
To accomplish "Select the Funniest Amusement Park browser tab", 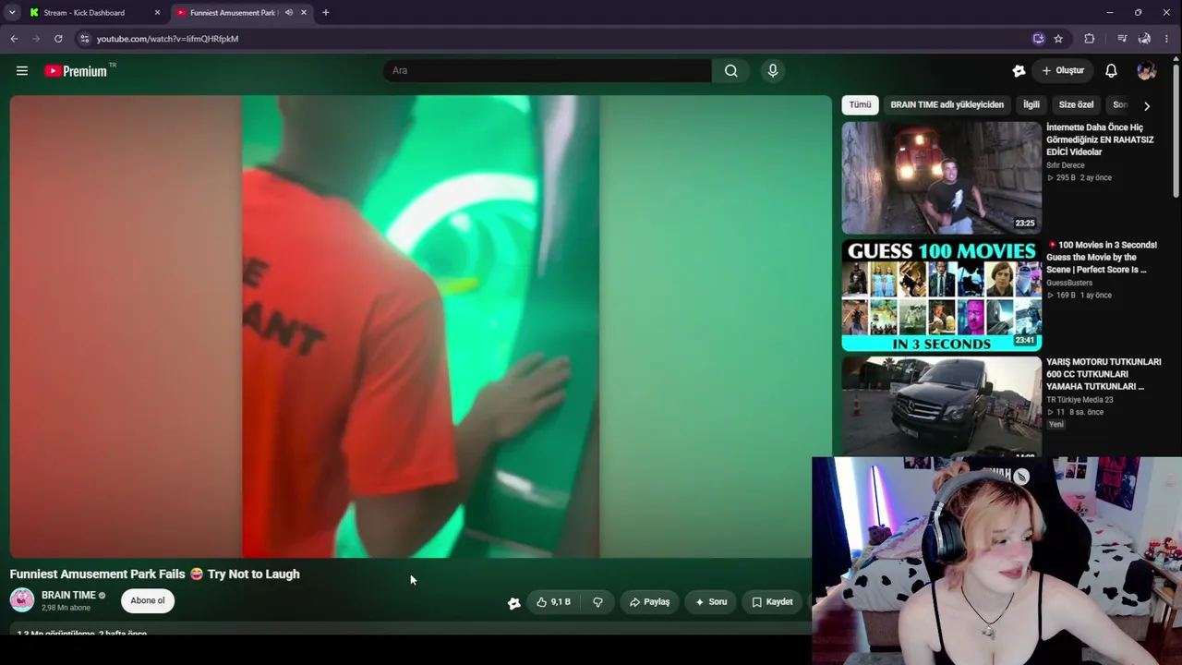I will coord(234,13).
